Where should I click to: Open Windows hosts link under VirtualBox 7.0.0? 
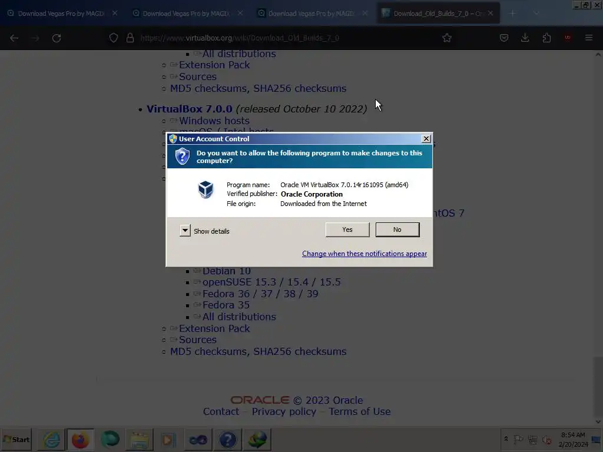pyautogui.click(x=214, y=121)
